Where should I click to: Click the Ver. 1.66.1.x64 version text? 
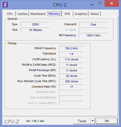pos(35,121)
